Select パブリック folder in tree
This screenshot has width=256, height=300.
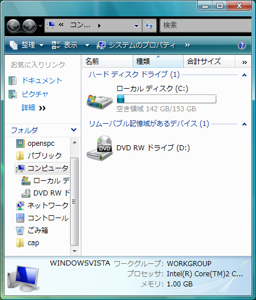pos(44,155)
